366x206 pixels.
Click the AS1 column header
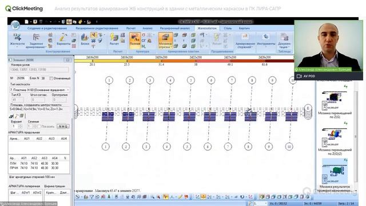(23, 158)
